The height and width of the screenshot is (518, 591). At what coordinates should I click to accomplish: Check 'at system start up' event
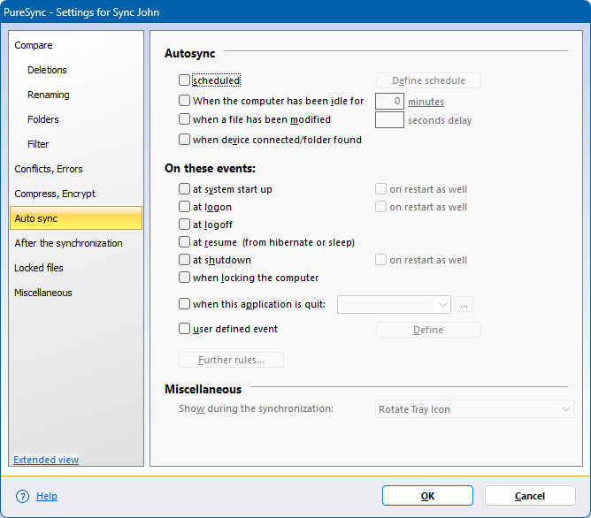tap(184, 188)
